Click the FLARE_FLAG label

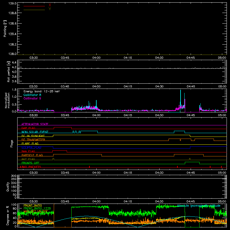30,143
